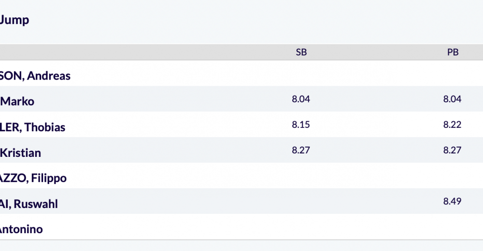Select the athlete name Antonino

click(x=21, y=229)
